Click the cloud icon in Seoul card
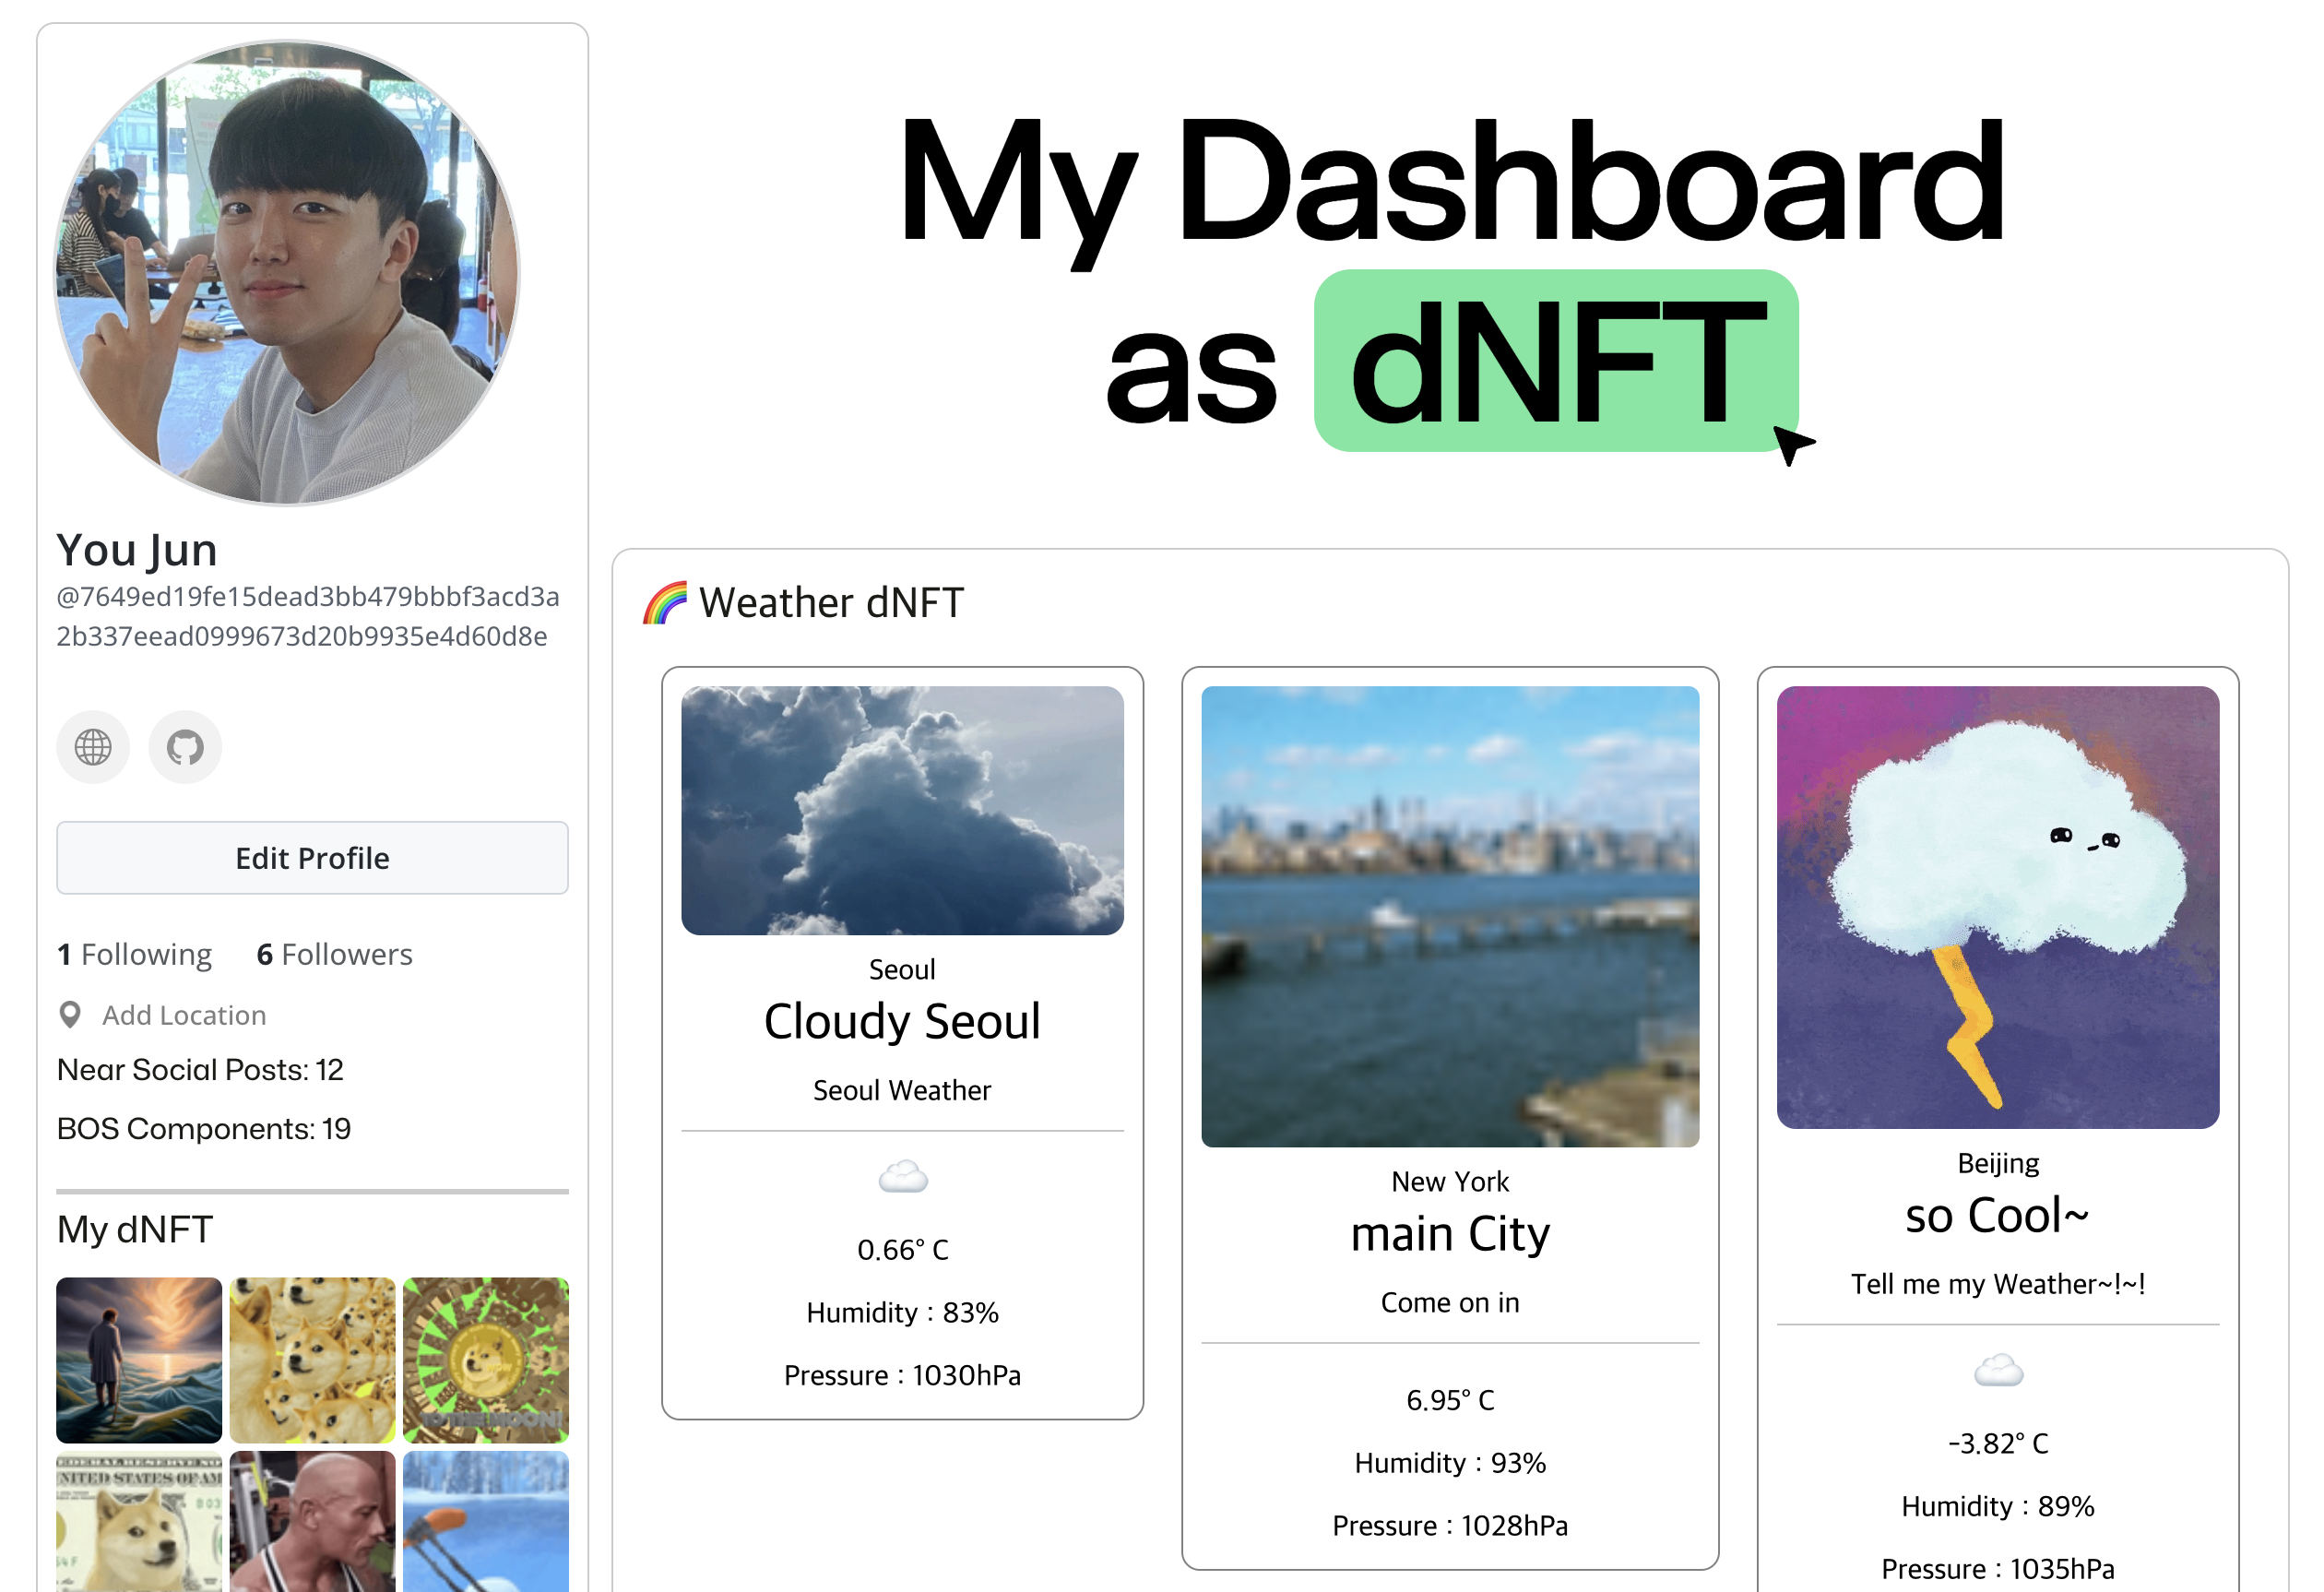 point(902,1177)
